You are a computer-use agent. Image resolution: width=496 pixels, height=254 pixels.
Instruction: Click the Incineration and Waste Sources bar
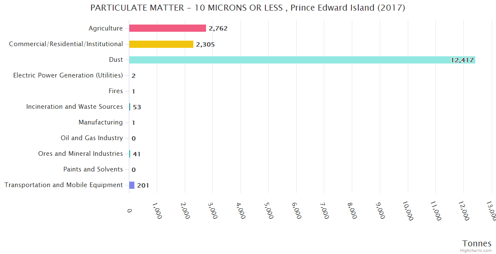[130, 107]
